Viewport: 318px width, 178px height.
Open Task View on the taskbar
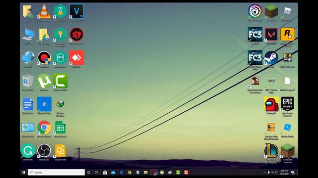(97, 173)
